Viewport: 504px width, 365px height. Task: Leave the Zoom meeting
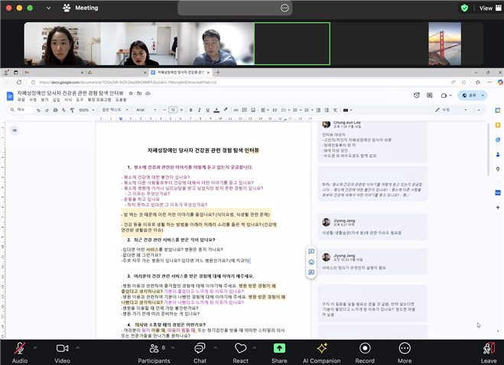489,353
